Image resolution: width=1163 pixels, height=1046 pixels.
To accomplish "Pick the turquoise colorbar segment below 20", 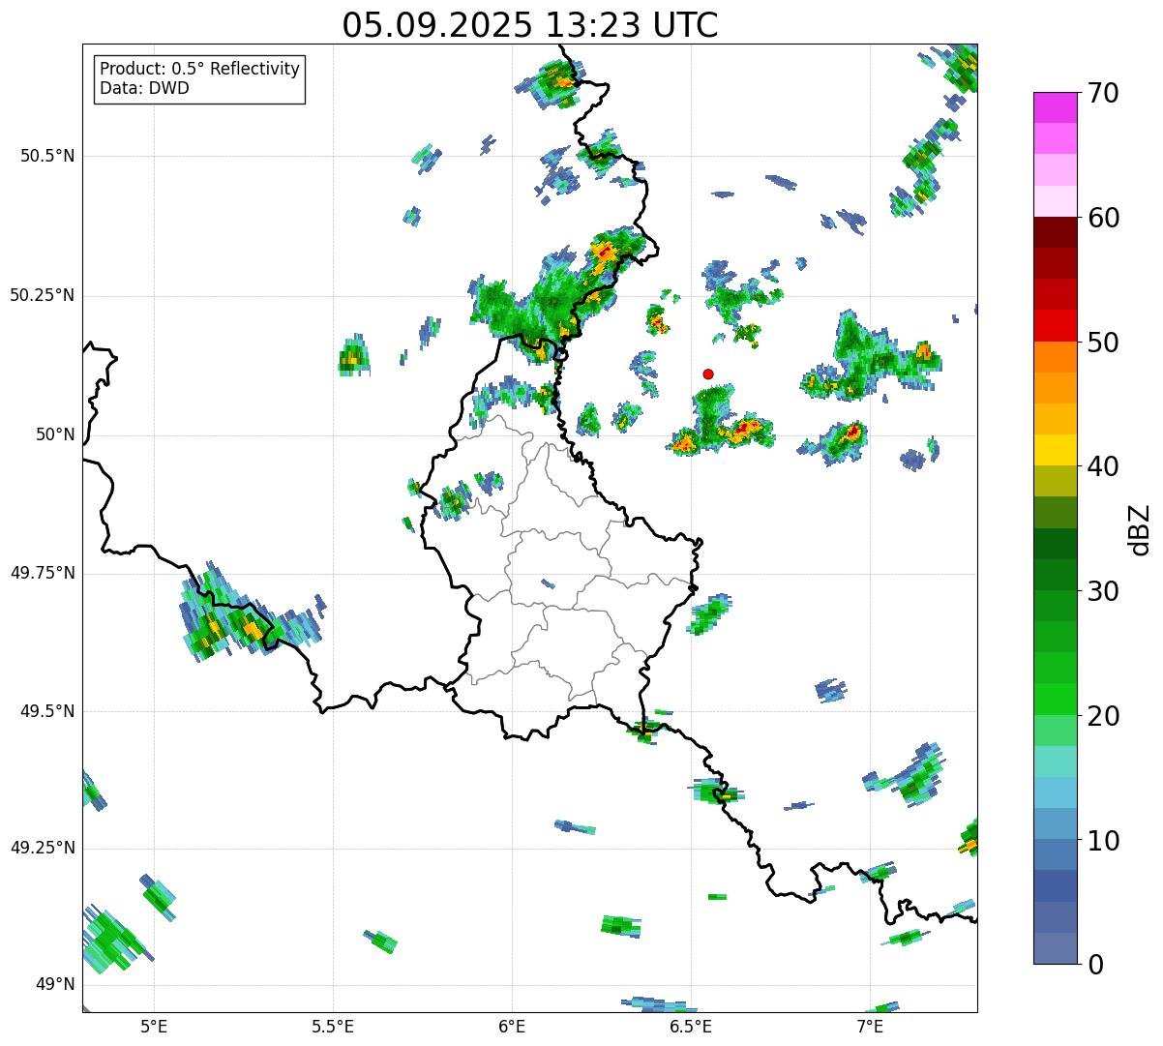I will click(1055, 762).
